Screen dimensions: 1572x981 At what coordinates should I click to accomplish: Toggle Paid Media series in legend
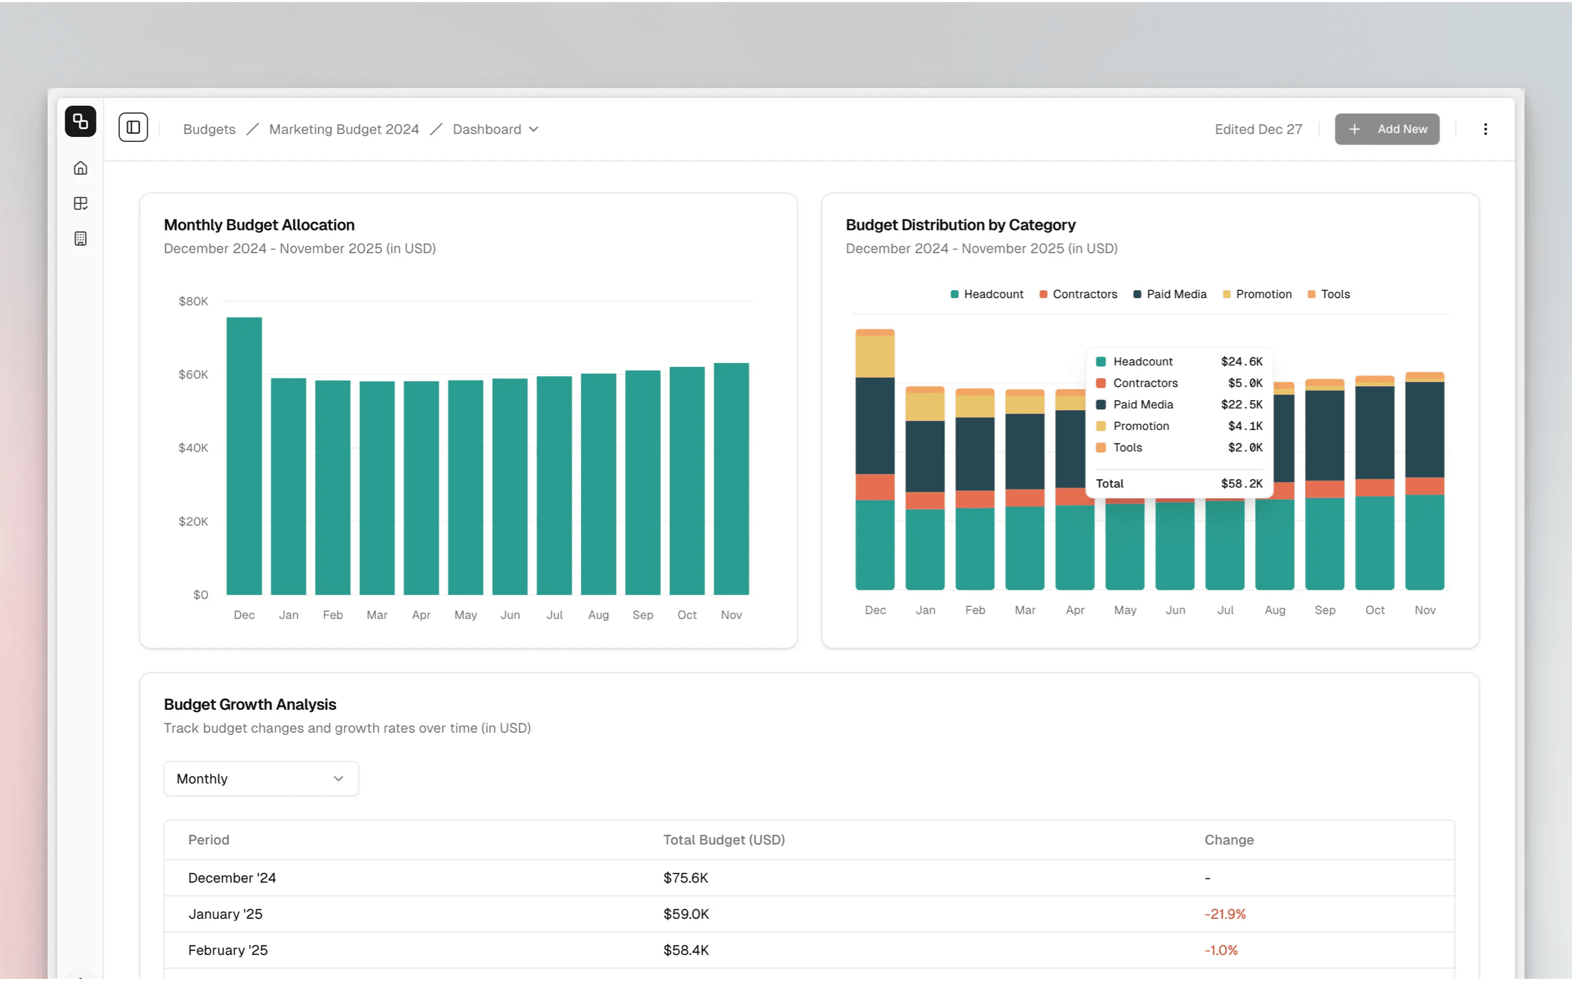click(1169, 294)
